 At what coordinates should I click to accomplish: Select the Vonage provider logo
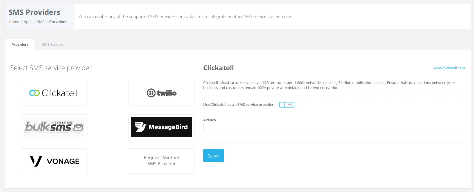tap(54, 161)
